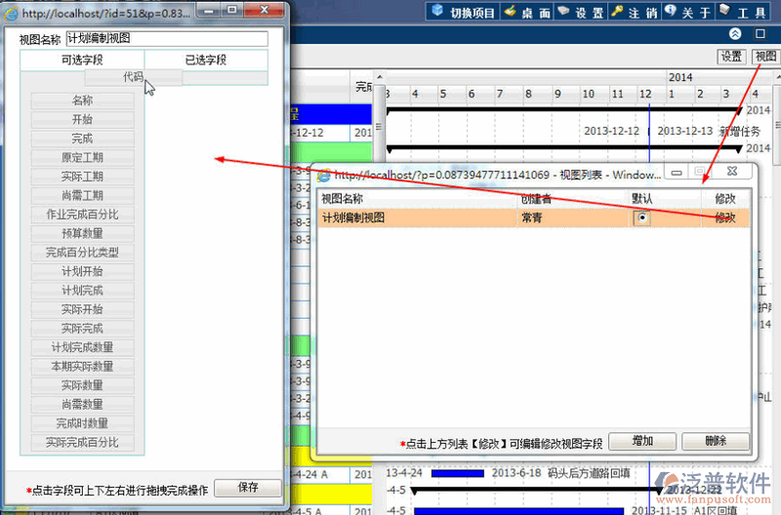
Task: Click the Gantt scroll-up arrow
Action: (380, 77)
